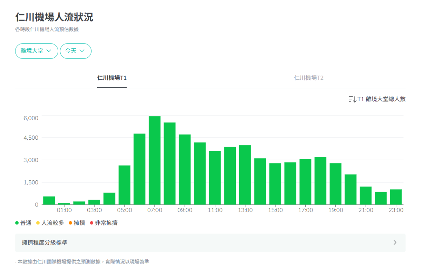This screenshot has height=280, width=421.
Task: Click the tallest bar at 07:00
Action: click(154, 160)
